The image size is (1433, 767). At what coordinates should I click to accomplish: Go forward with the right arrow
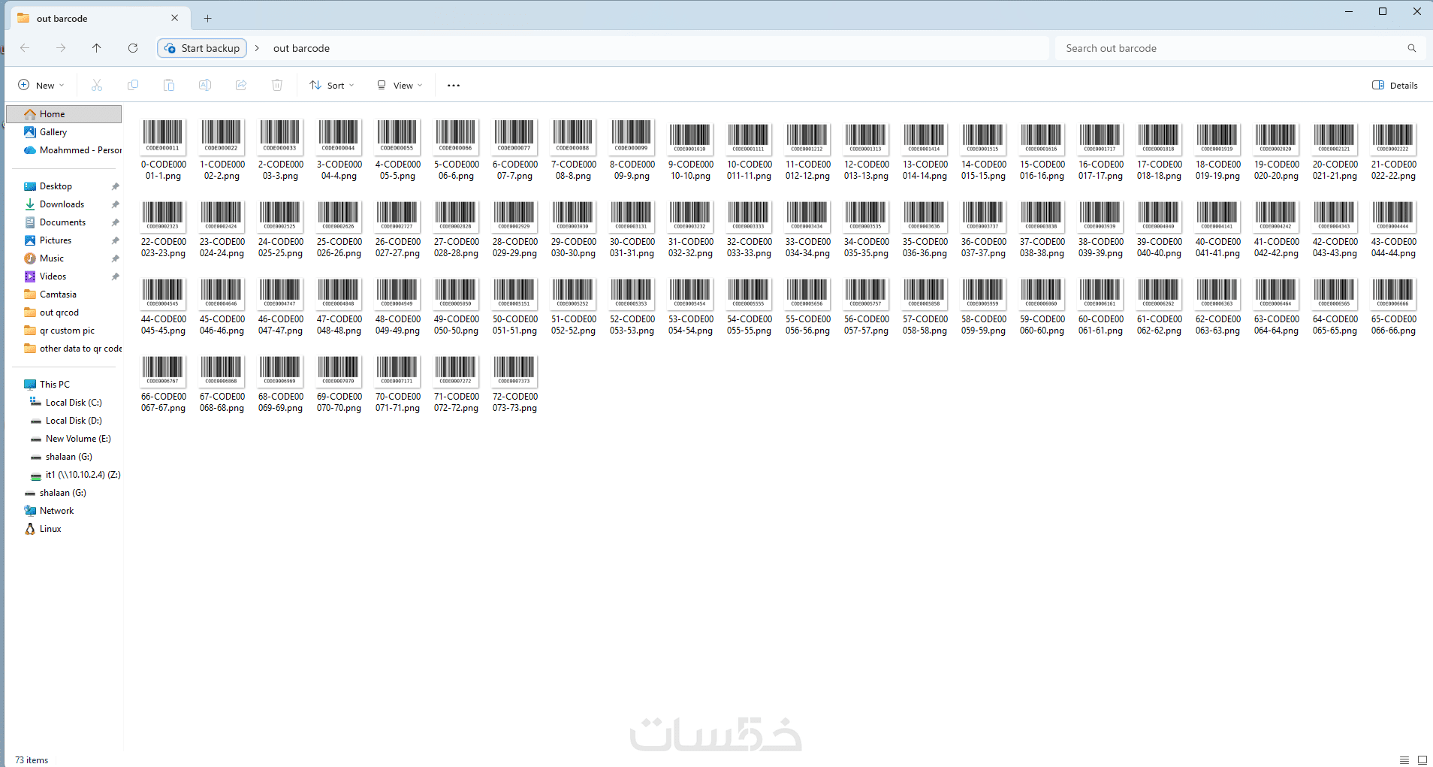[61, 48]
